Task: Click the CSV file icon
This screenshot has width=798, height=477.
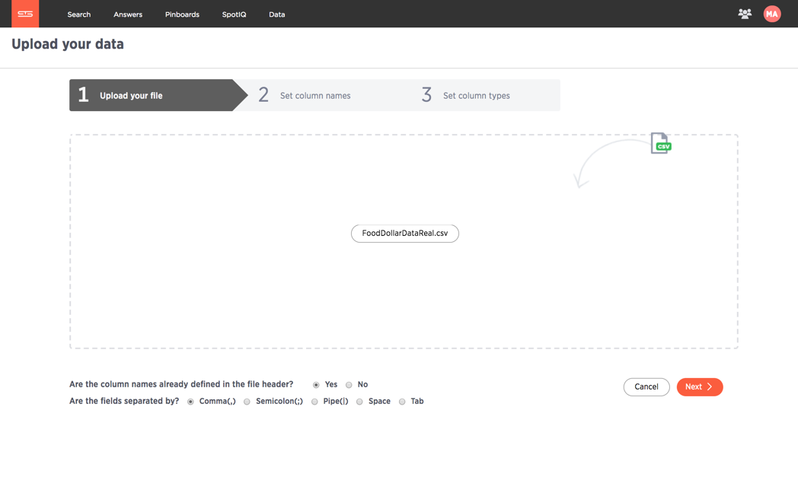Action: pyautogui.click(x=661, y=143)
